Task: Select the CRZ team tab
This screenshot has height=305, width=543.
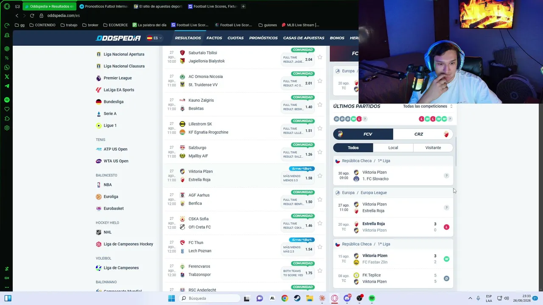Action: click(423, 134)
